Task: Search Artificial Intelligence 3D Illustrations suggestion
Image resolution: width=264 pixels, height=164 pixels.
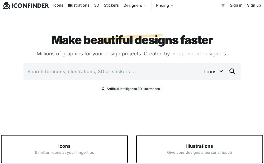Action: click(x=133, y=89)
